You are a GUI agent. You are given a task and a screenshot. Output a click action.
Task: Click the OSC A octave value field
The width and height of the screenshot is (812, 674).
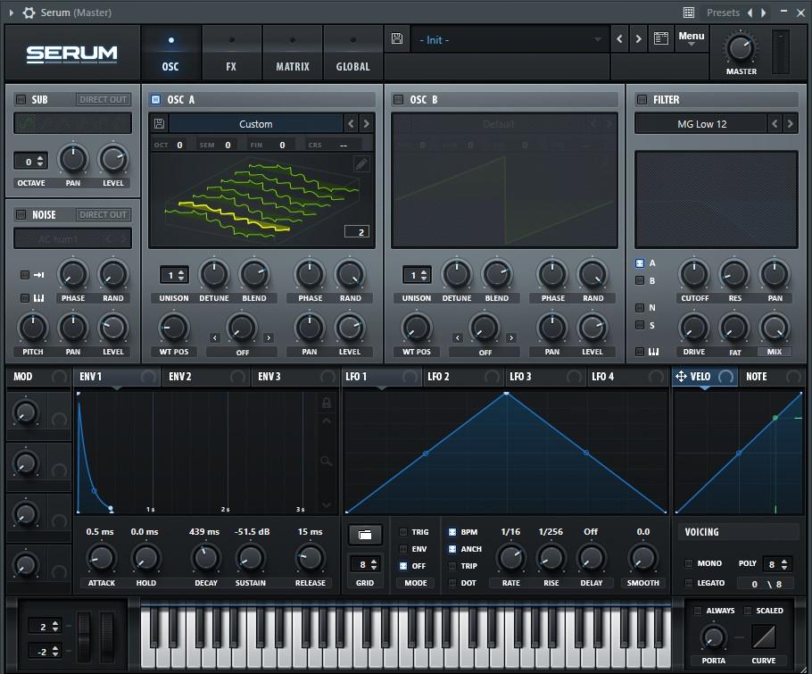click(179, 145)
